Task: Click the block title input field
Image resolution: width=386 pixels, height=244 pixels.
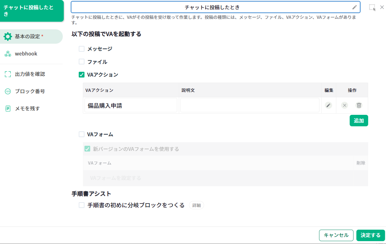Action: pos(215,7)
